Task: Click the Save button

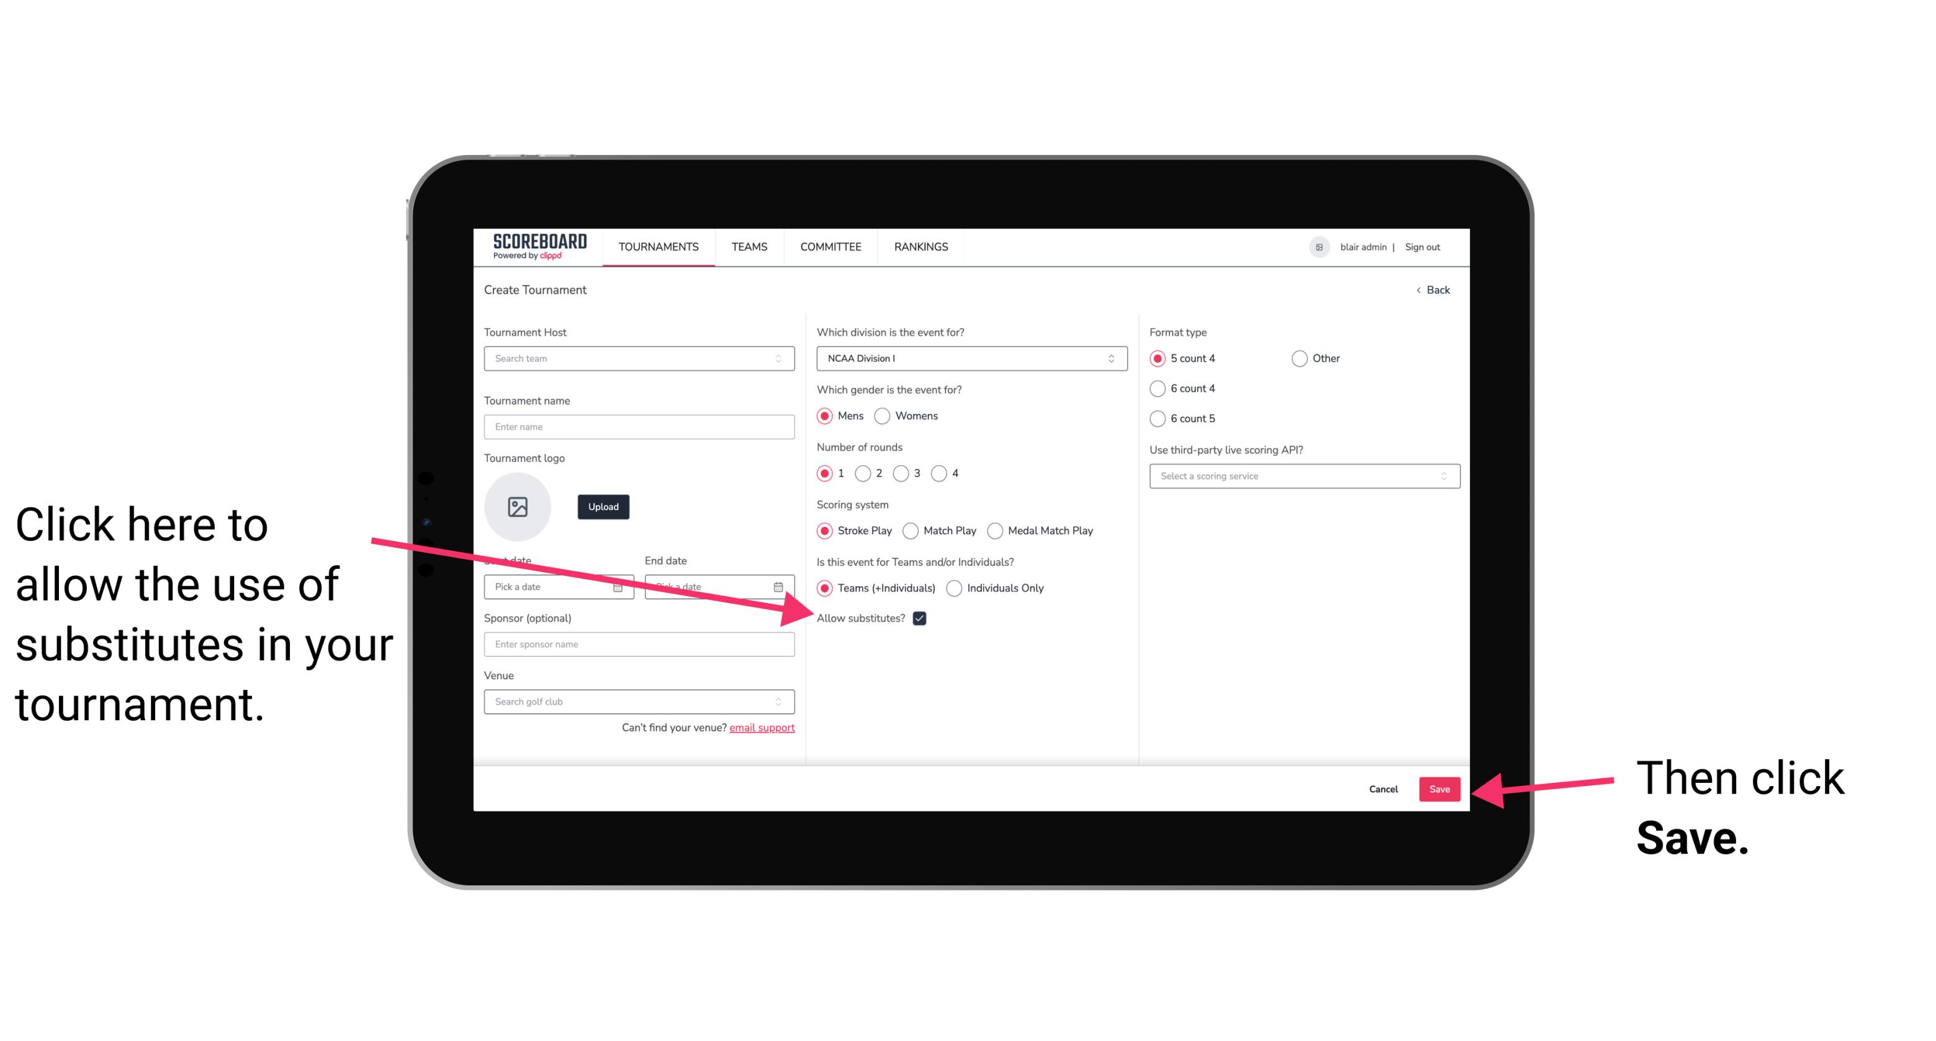Action: [x=1440, y=789]
